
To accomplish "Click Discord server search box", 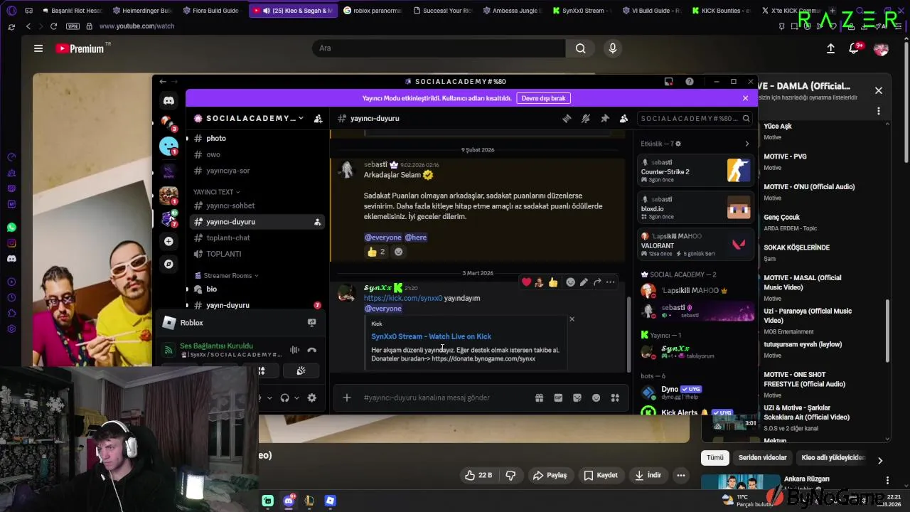I will click(x=695, y=119).
